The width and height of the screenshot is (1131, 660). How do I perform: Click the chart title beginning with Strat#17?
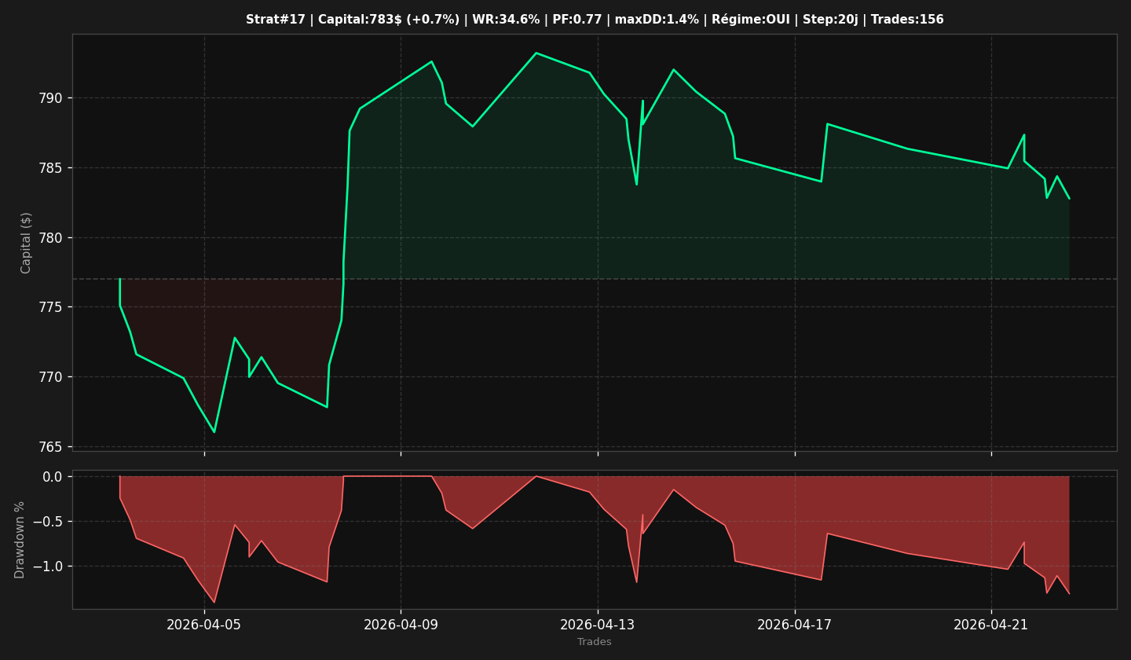tap(595, 20)
